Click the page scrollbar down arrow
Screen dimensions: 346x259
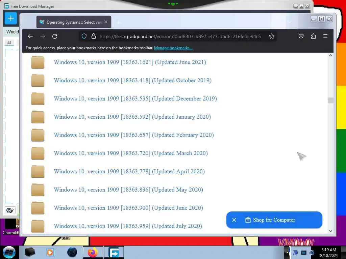330,231
